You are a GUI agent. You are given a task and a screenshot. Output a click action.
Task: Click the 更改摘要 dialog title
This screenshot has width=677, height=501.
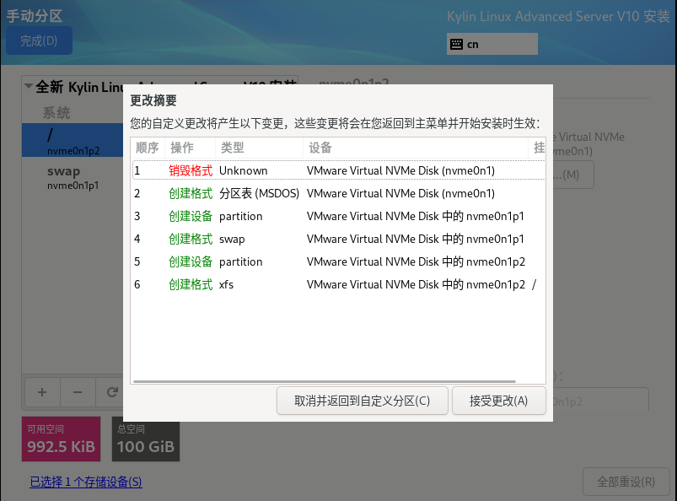pos(153,100)
